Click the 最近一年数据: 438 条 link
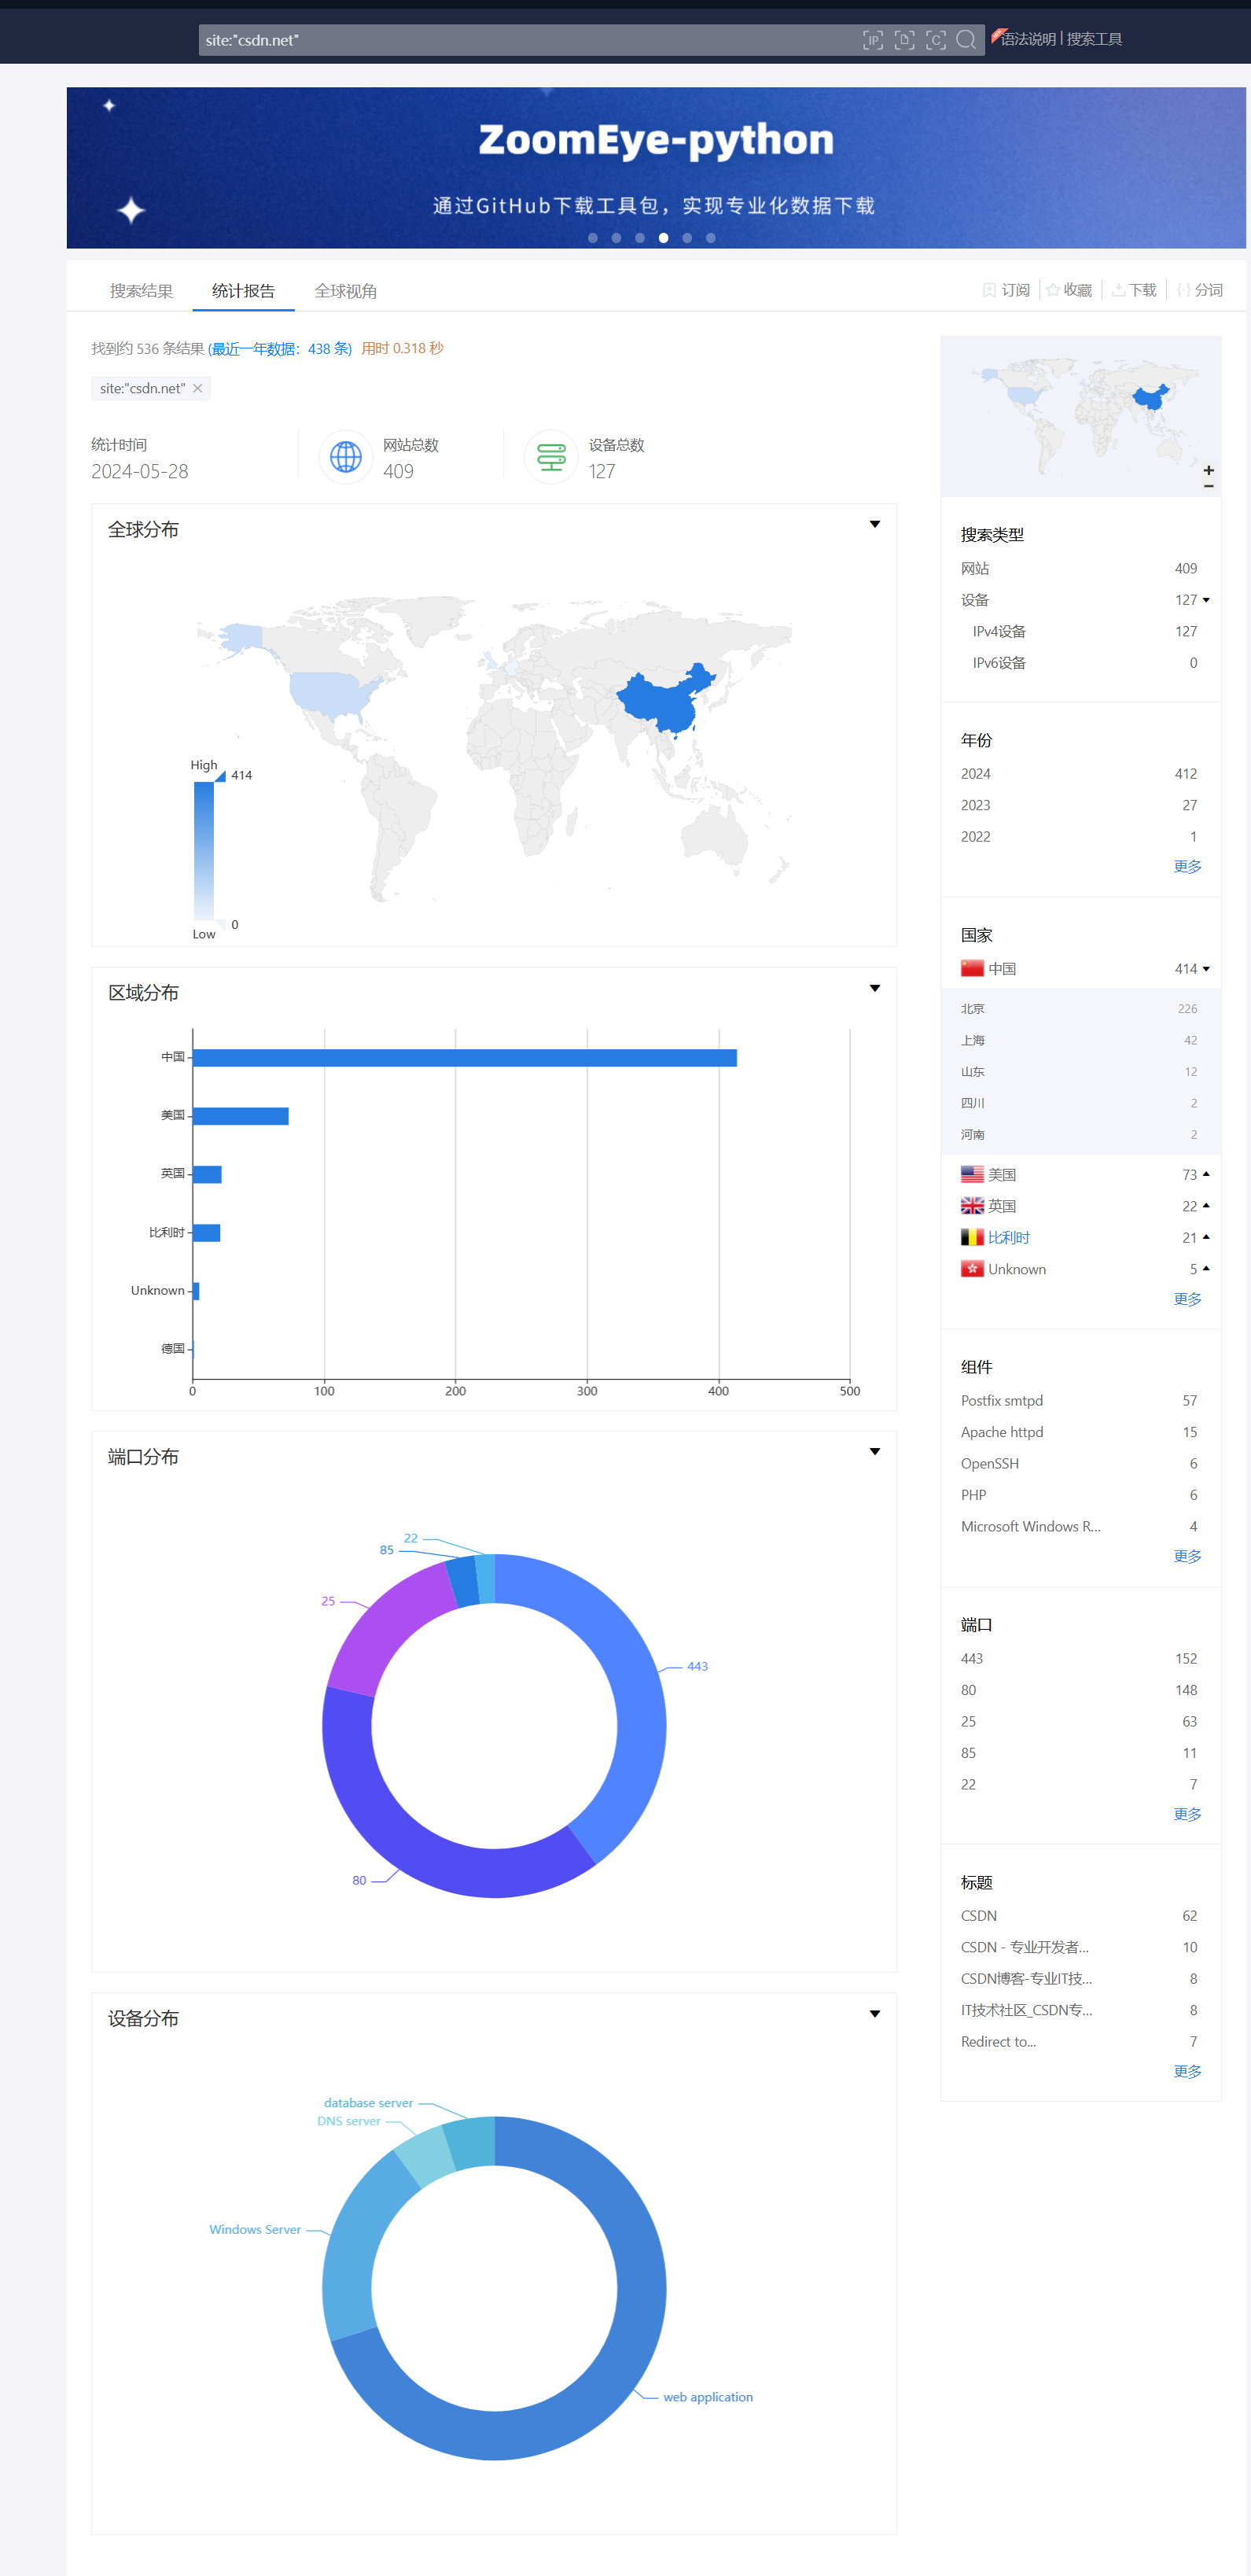Viewport: 1251px width, 2576px height. [x=280, y=349]
